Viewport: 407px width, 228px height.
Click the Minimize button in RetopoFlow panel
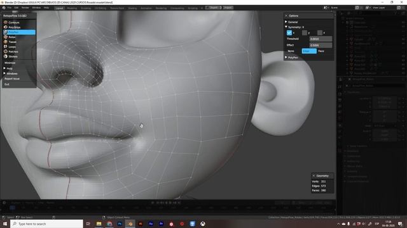coord(10,63)
